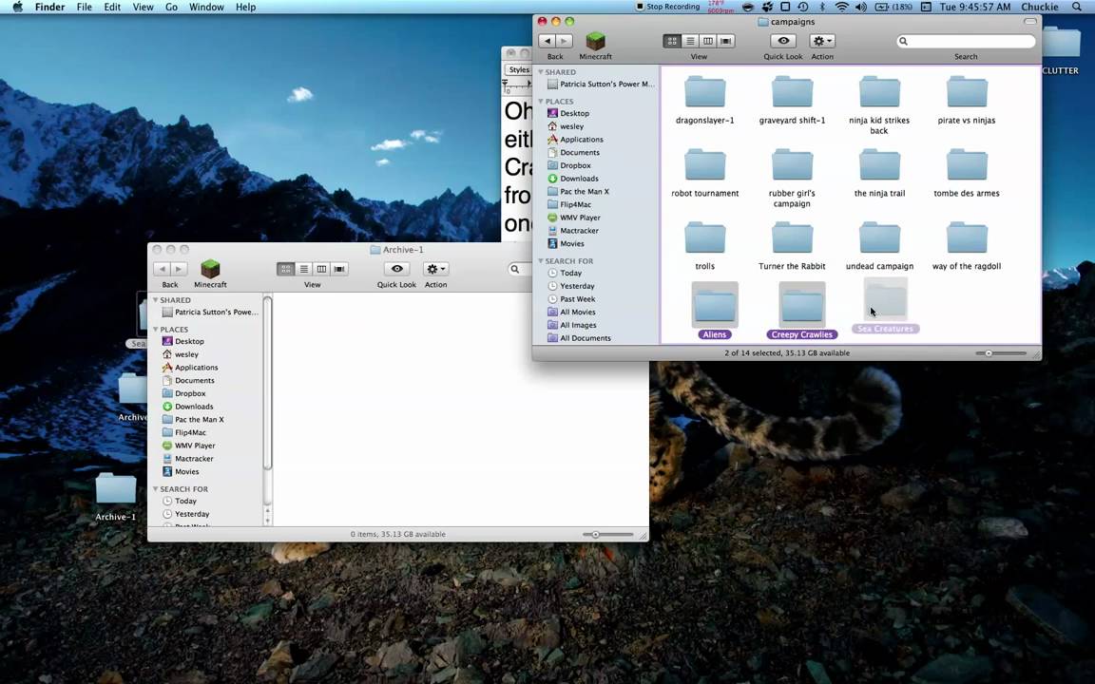
Task: Select the ninja kid strikes back folder
Action: coord(879,93)
